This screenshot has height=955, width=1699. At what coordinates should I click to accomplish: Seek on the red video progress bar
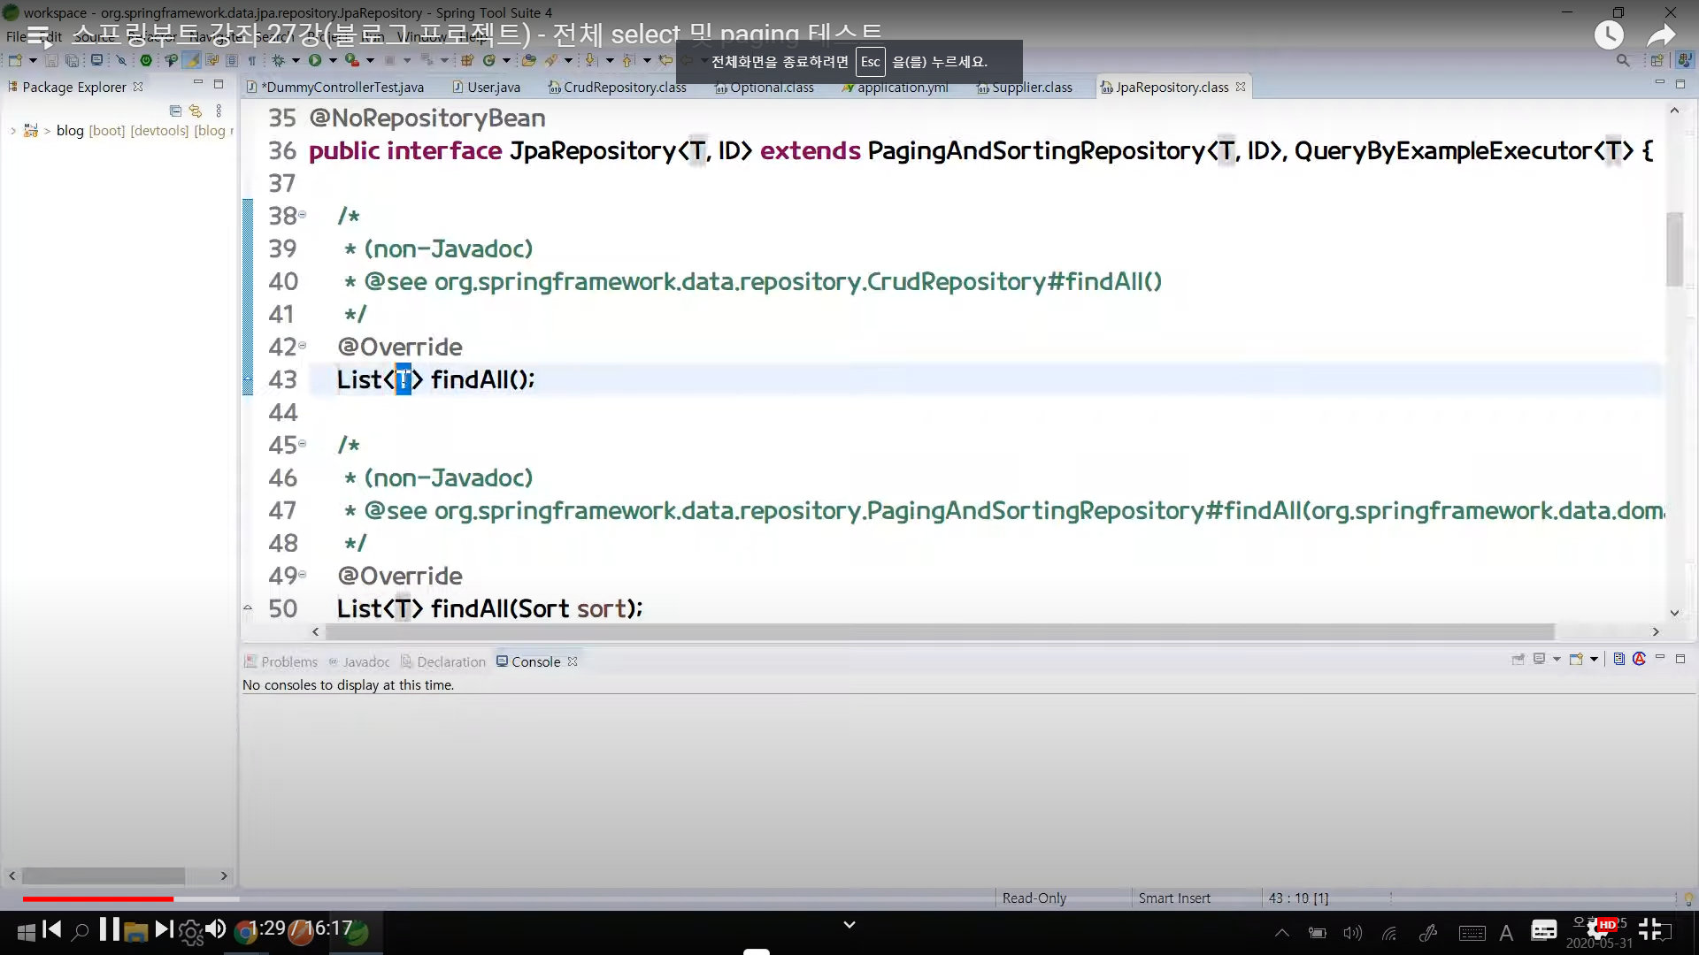[97, 898]
